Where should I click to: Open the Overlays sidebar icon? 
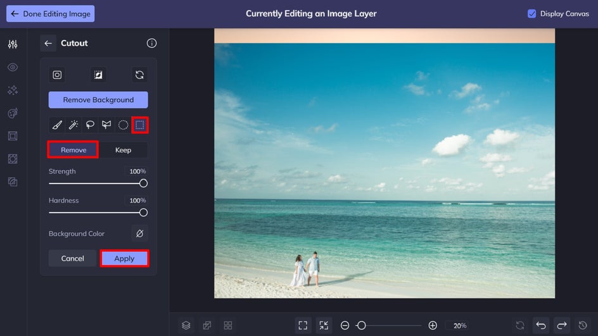(x=13, y=159)
